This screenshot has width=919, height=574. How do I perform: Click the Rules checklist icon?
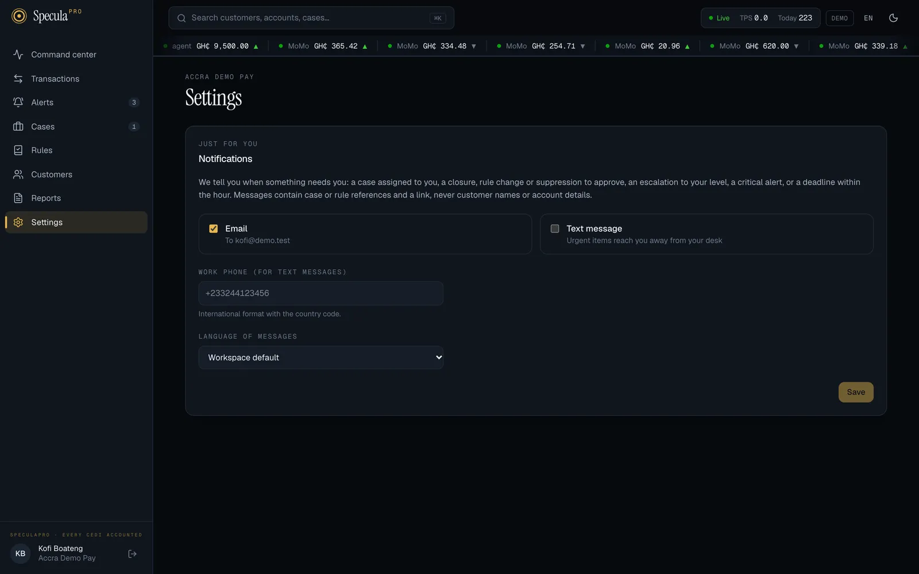[x=18, y=150]
